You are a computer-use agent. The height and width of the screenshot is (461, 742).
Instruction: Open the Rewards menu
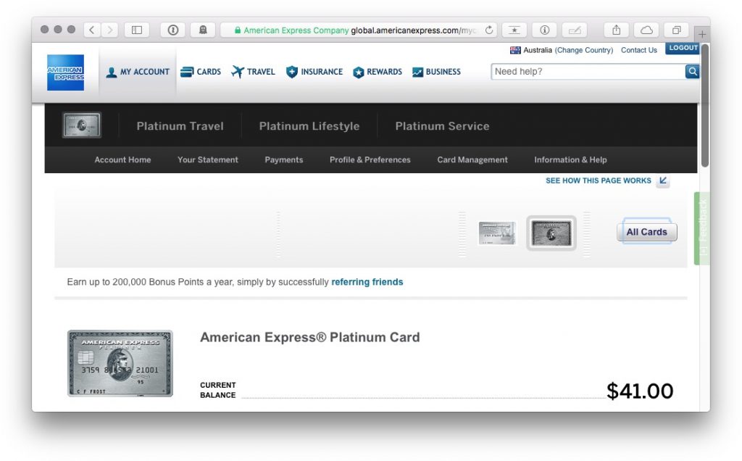point(377,72)
